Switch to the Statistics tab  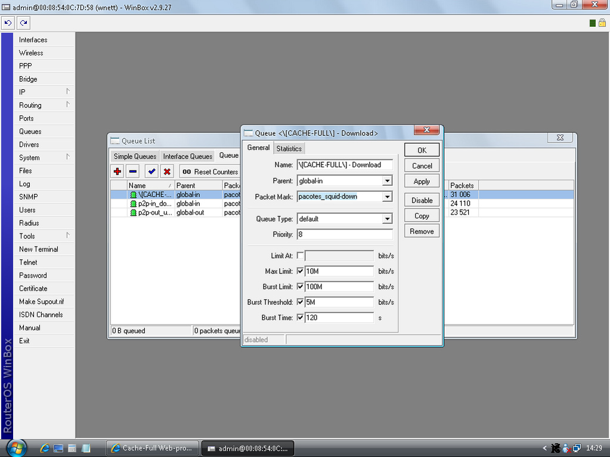[289, 148]
